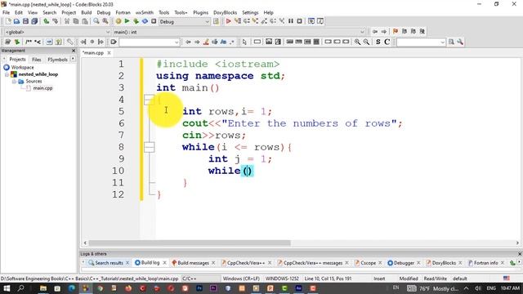Image resolution: width=523 pixels, height=294 pixels.
Task: Click the highlighter pen icon in the search toolbar
Action: point(206,42)
